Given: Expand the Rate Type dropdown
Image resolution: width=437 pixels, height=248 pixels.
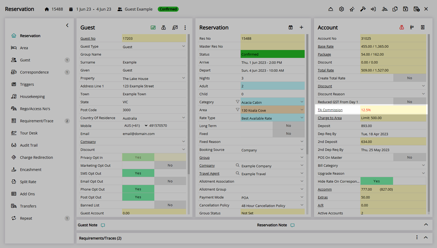Looking at the screenshot, I should pyautogui.click(x=302, y=118).
